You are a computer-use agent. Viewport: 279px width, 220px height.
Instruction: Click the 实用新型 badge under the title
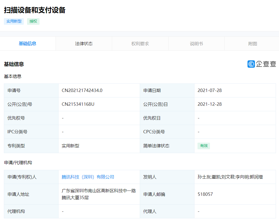pyautogui.click(x=14, y=21)
